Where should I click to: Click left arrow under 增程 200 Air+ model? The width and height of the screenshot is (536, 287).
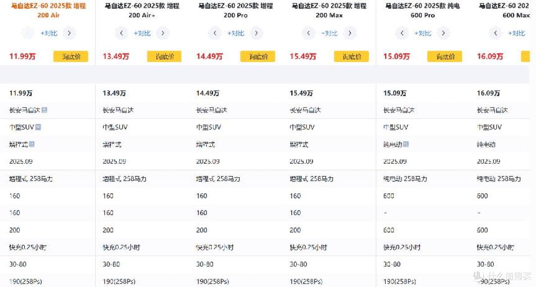click(122, 33)
